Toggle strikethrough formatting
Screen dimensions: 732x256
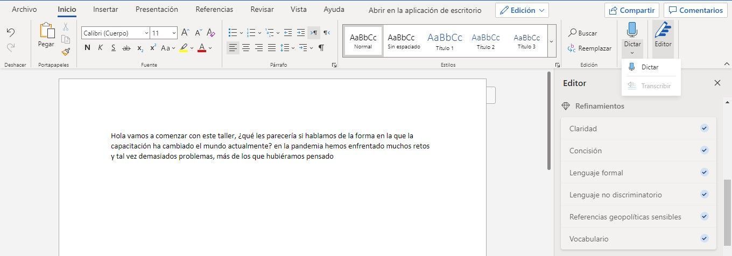tap(126, 48)
